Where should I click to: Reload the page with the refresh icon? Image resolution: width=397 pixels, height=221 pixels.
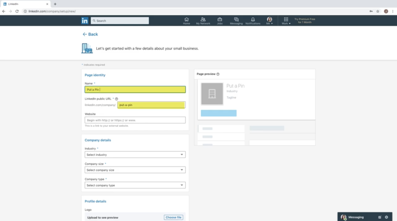(x=17, y=11)
